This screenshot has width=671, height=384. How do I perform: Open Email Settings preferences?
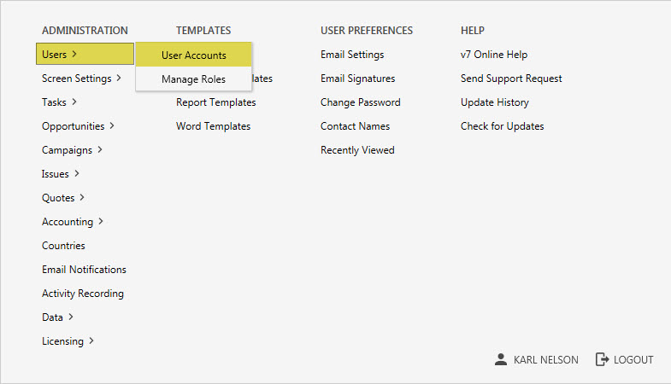click(352, 55)
